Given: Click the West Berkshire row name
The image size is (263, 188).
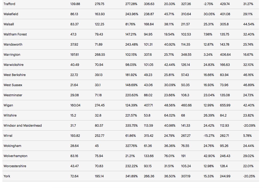Looking at the screenshot, I should [x=15, y=75].
